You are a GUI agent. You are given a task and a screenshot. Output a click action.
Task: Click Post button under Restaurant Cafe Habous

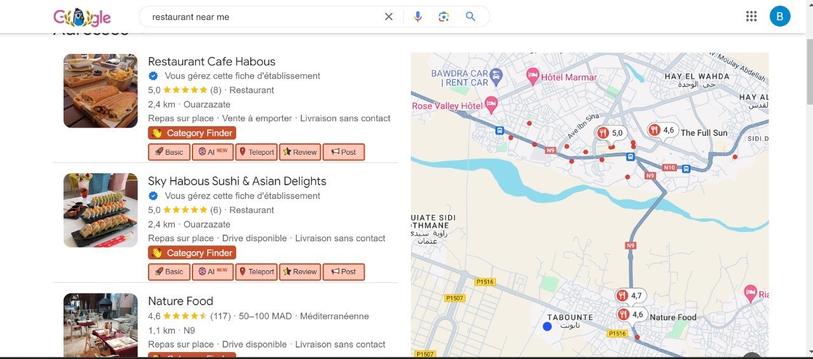click(x=344, y=152)
